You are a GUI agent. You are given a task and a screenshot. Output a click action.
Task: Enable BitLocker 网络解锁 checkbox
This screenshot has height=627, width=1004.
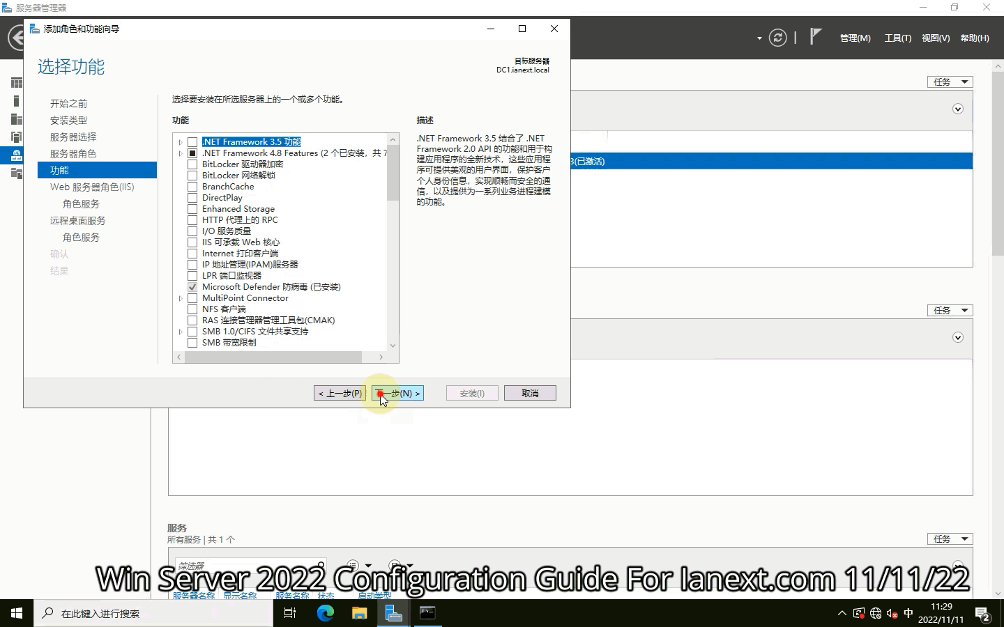point(192,176)
